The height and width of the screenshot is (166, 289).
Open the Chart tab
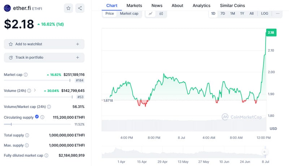112,5
